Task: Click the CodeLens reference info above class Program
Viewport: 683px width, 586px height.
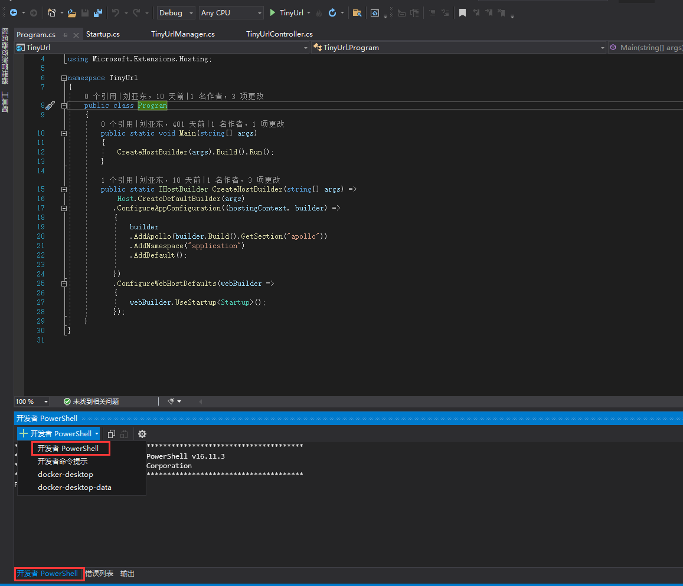Action: [x=174, y=96]
